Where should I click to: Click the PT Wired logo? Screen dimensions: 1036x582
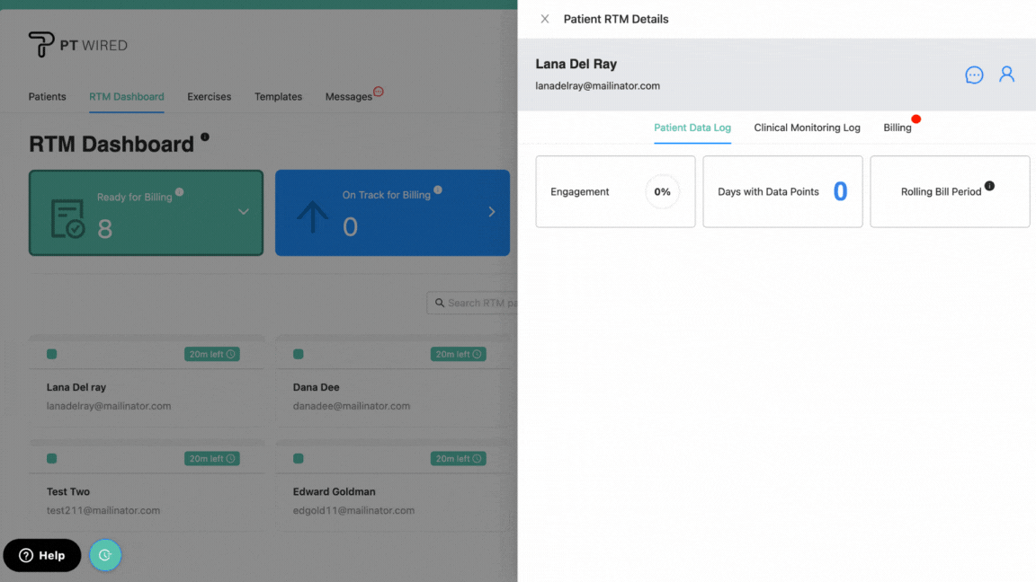pos(77,44)
